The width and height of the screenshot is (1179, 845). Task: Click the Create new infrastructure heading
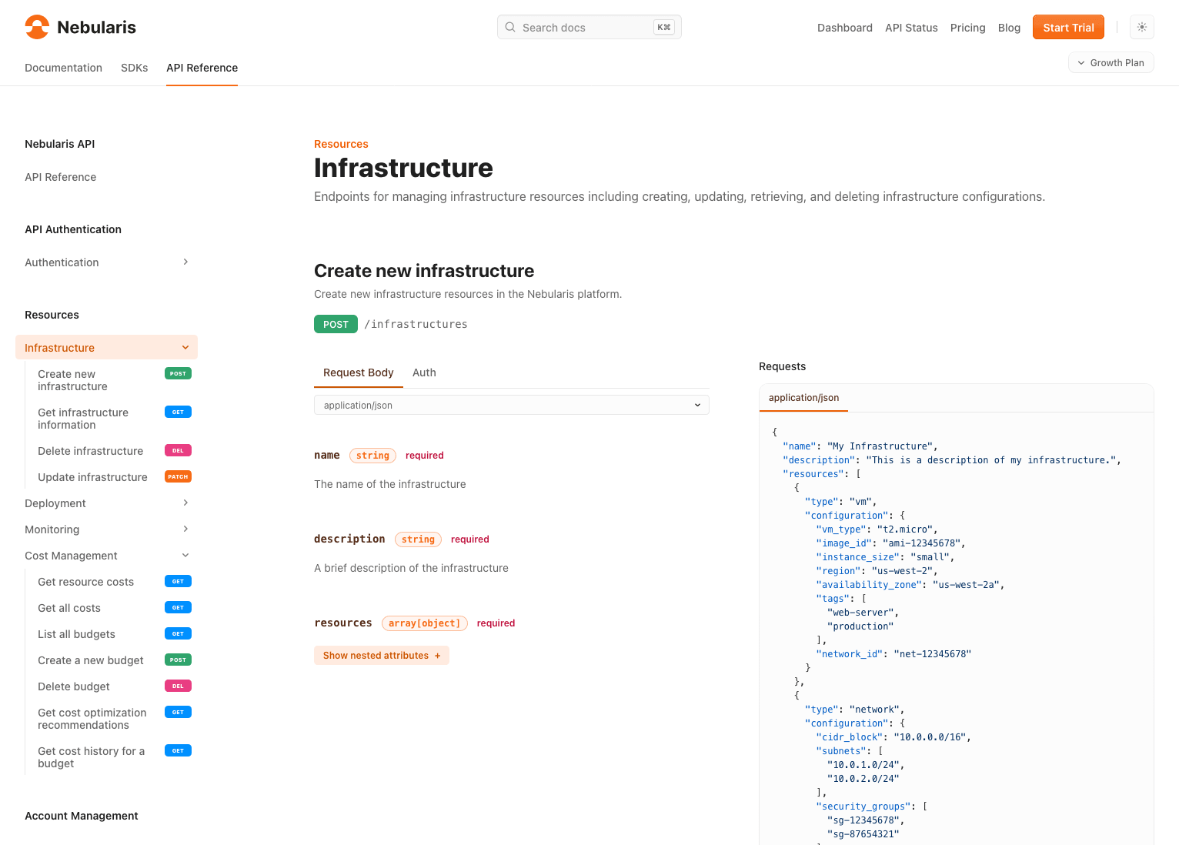click(424, 271)
